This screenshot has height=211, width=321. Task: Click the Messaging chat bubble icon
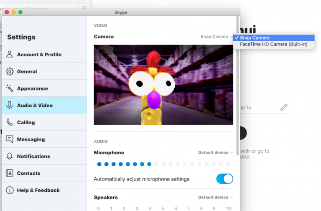[10, 139]
